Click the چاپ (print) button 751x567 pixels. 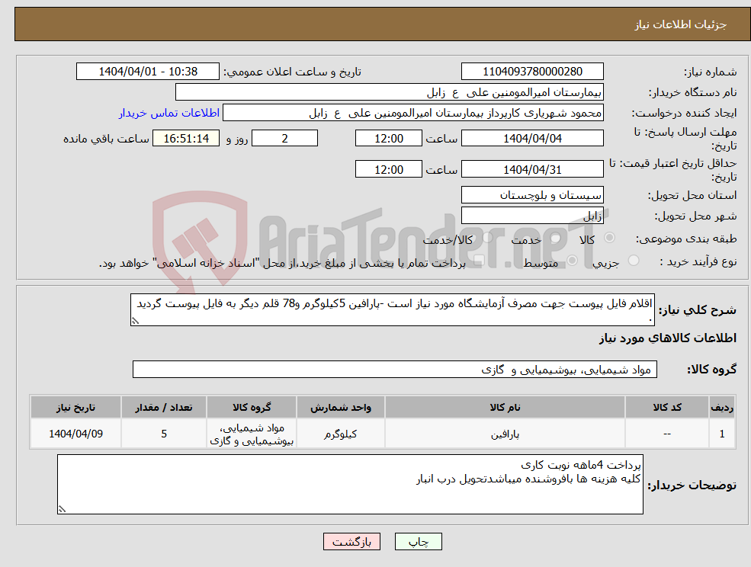418,542
